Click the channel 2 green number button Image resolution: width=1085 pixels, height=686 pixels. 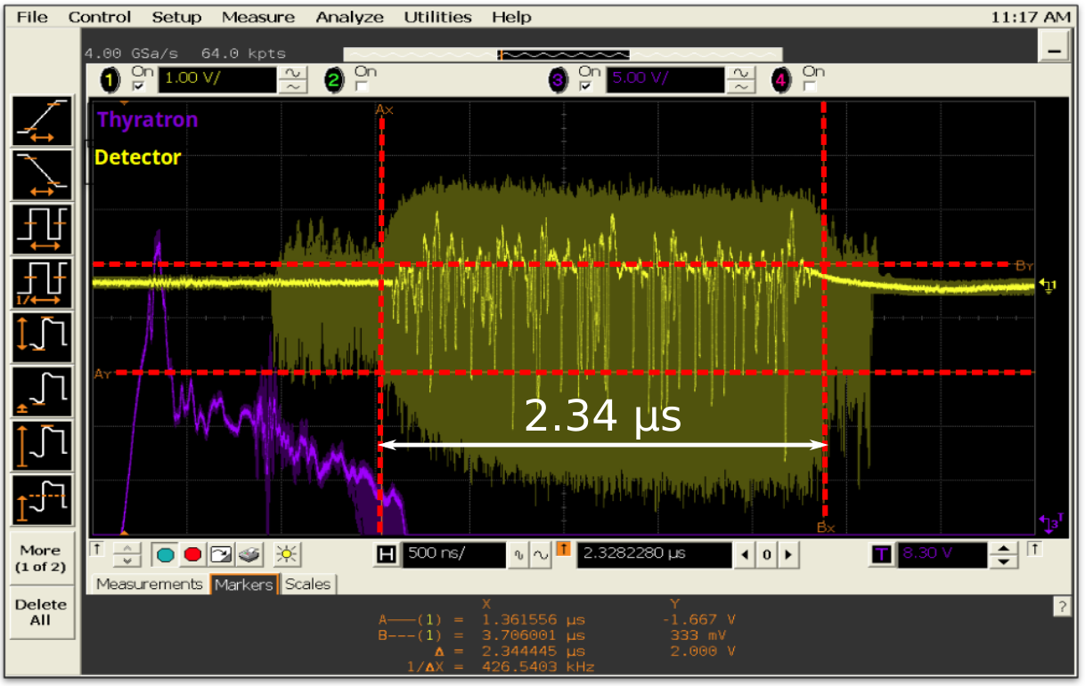333,82
